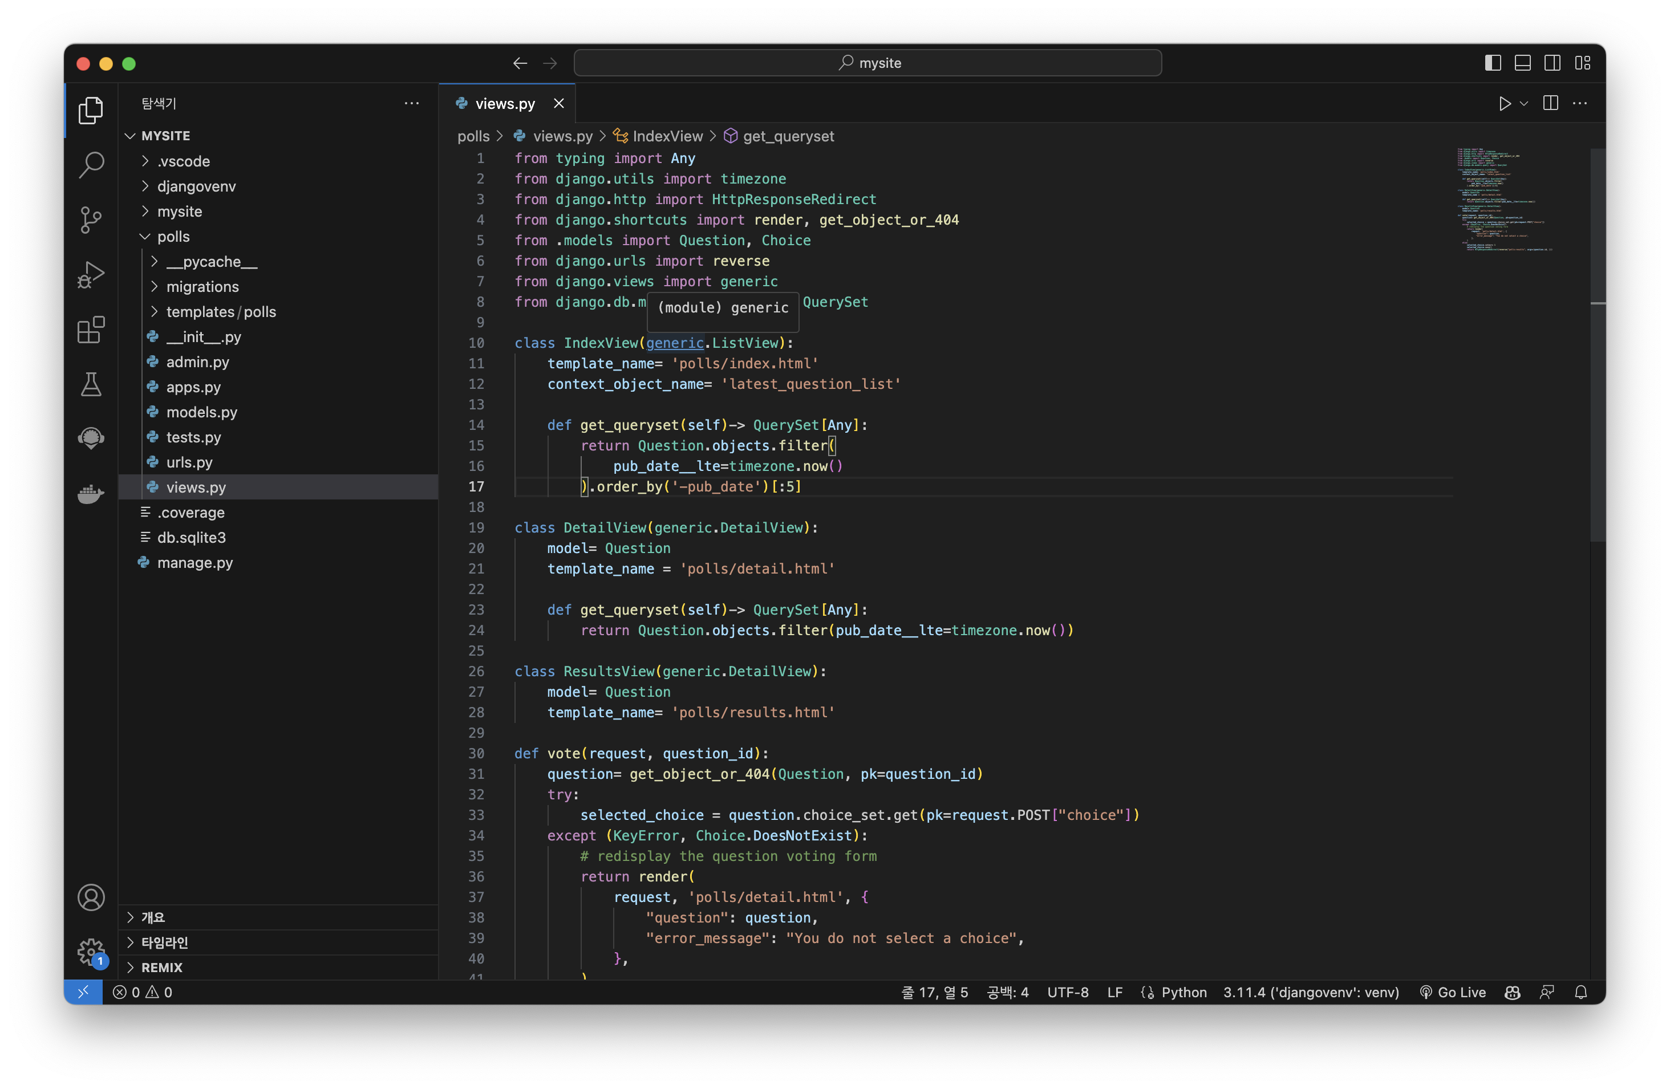Change encoding via UTF-8 indicator

coord(1067,992)
